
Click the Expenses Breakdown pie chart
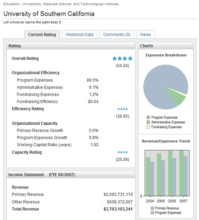[x=166, y=87]
